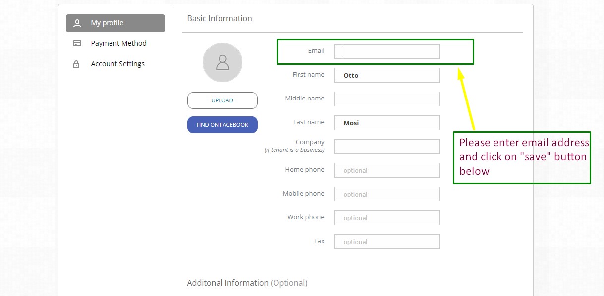Click the Home phone optional field

[387, 170]
